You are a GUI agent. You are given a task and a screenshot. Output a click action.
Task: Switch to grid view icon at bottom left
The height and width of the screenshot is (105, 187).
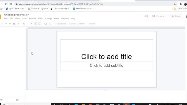[x=18, y=100]
